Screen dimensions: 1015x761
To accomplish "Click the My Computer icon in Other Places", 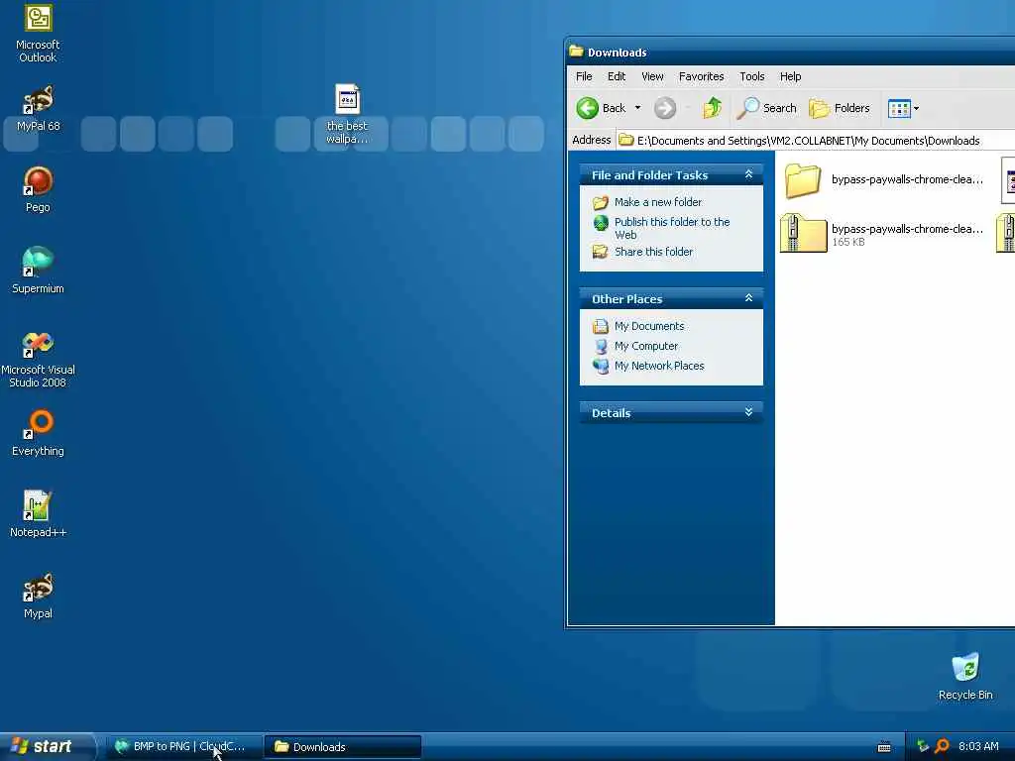I will coord(601,346).
